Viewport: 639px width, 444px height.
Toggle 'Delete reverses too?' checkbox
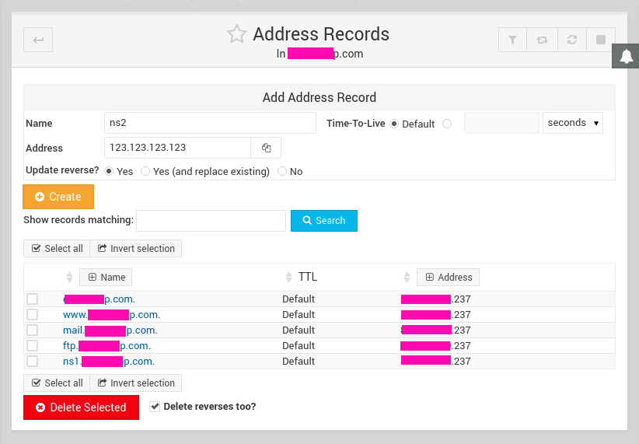[x=155, y=407]
